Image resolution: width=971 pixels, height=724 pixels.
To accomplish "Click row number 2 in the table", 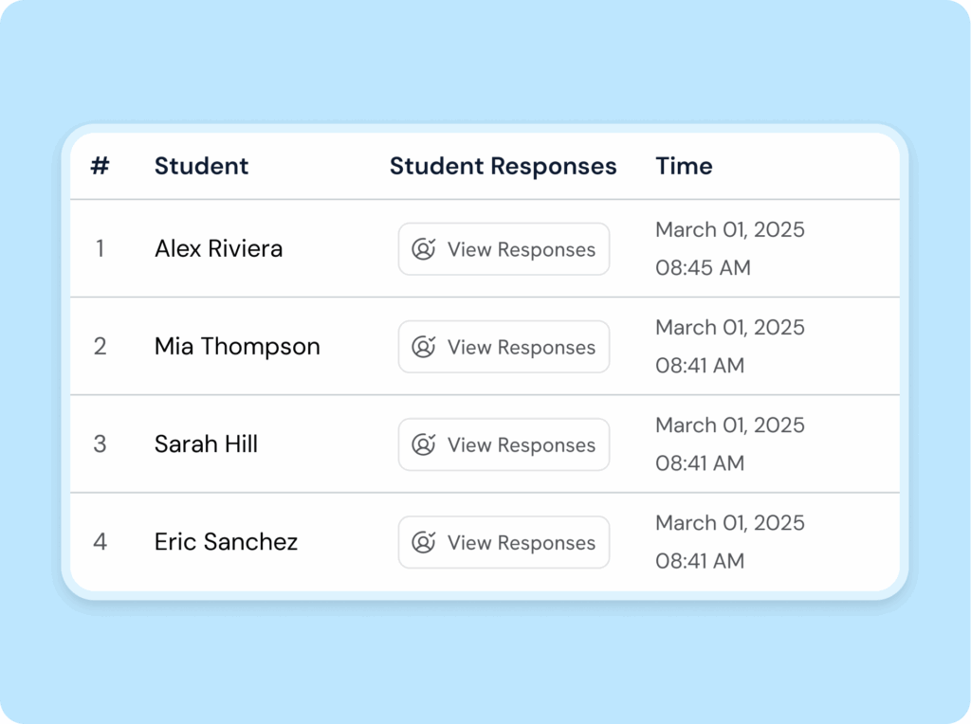I will click(x=100, y=347).
